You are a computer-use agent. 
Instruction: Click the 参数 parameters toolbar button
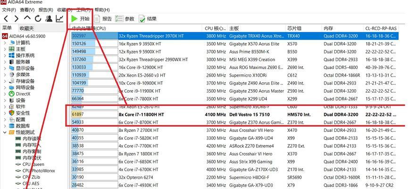[x=125, y=19]
